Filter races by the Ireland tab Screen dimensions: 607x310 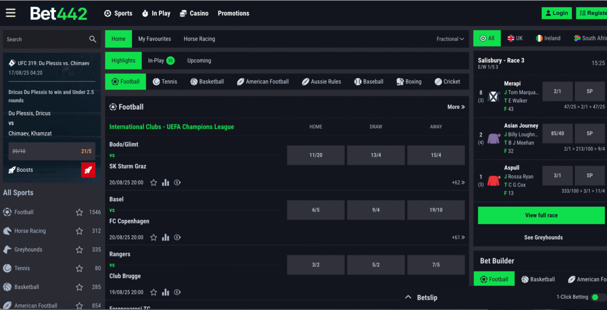(548, 38)
